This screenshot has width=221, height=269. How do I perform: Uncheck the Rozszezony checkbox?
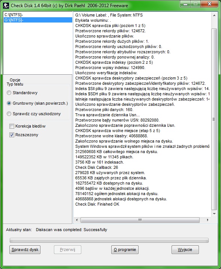coord(12,135)
